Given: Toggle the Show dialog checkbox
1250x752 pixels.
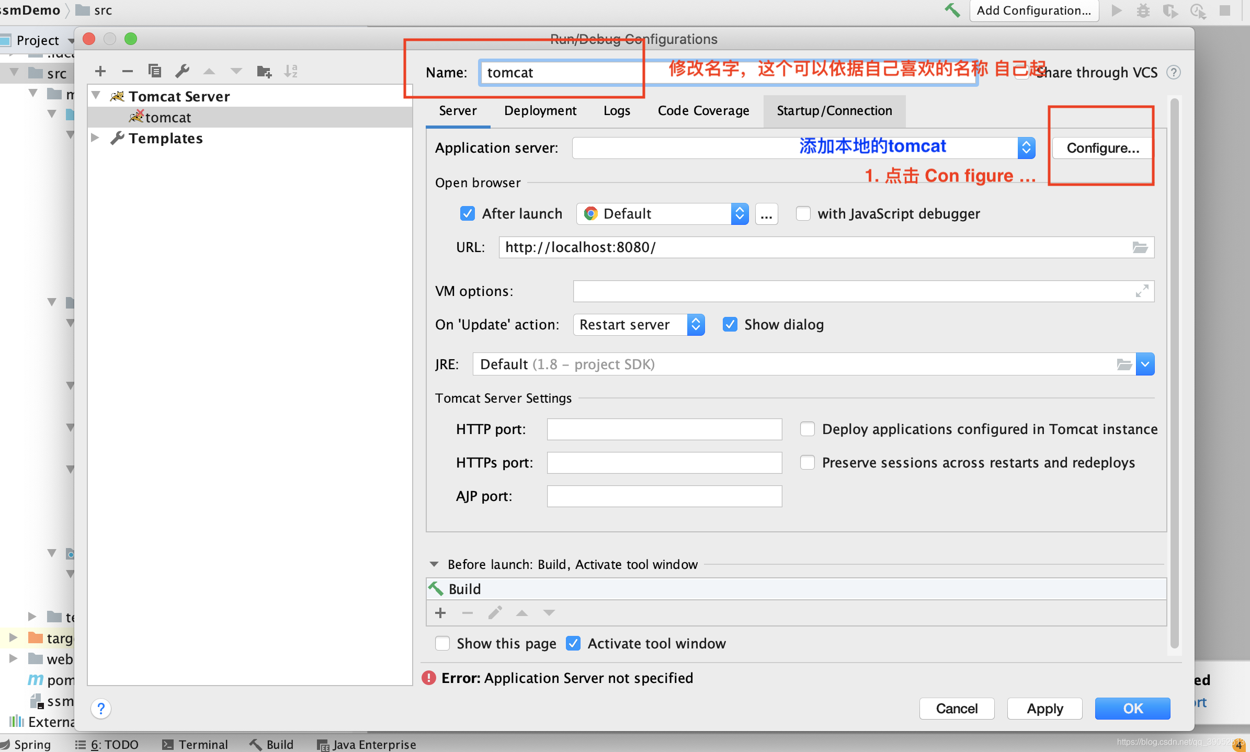Looking at the screenshot, I should coord(730,324).
